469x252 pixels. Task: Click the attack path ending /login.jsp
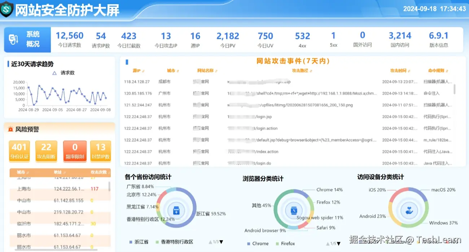[x=250, y=117]
